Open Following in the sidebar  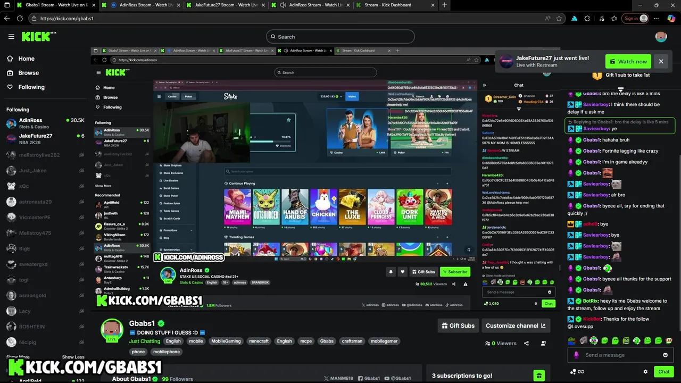click(31, 87)
